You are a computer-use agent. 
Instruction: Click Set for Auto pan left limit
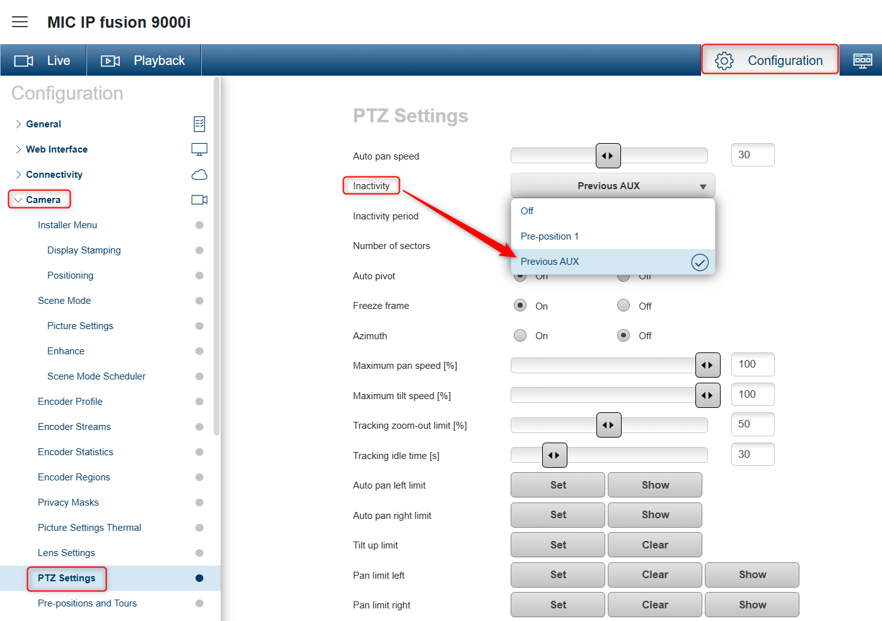[x=558, y=485]
